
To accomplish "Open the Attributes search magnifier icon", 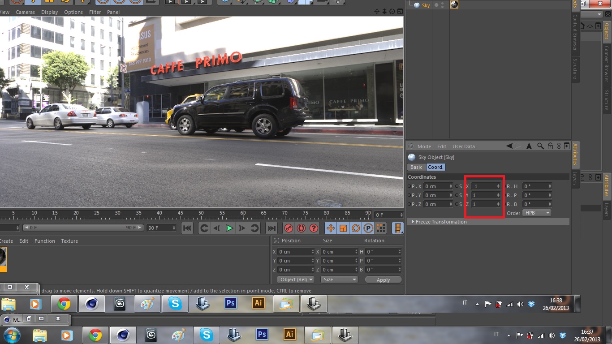I will [541, 146].
